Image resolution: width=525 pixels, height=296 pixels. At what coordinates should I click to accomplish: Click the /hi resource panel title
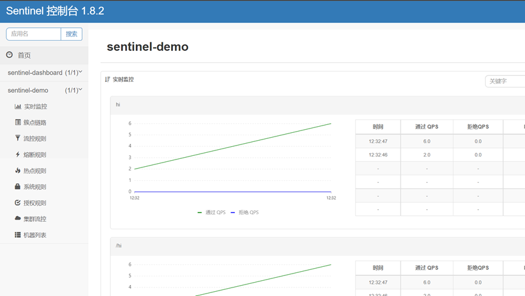pos(118,246)
